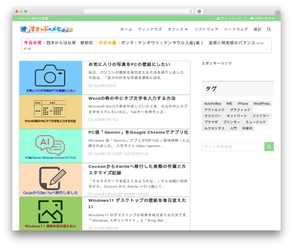The width and height of the screenshot is (293, 248).
Task: Click the サイト内を検索 search field
Action: click(233, 147)
